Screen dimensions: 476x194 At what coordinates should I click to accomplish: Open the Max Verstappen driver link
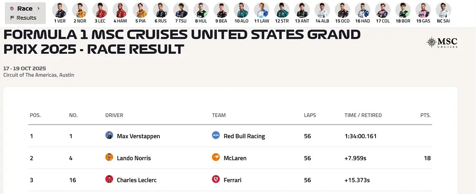[x=138, y=136]
